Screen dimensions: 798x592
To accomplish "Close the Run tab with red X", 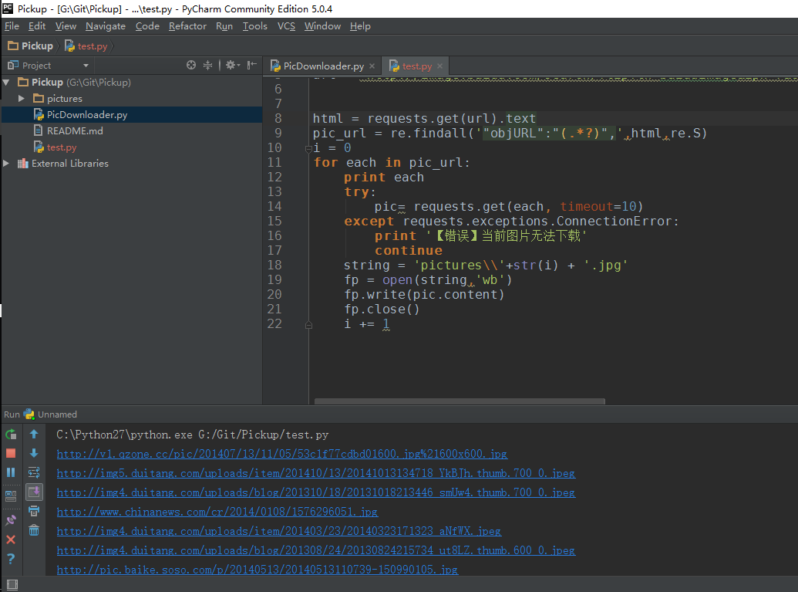I will coord(11,540).
